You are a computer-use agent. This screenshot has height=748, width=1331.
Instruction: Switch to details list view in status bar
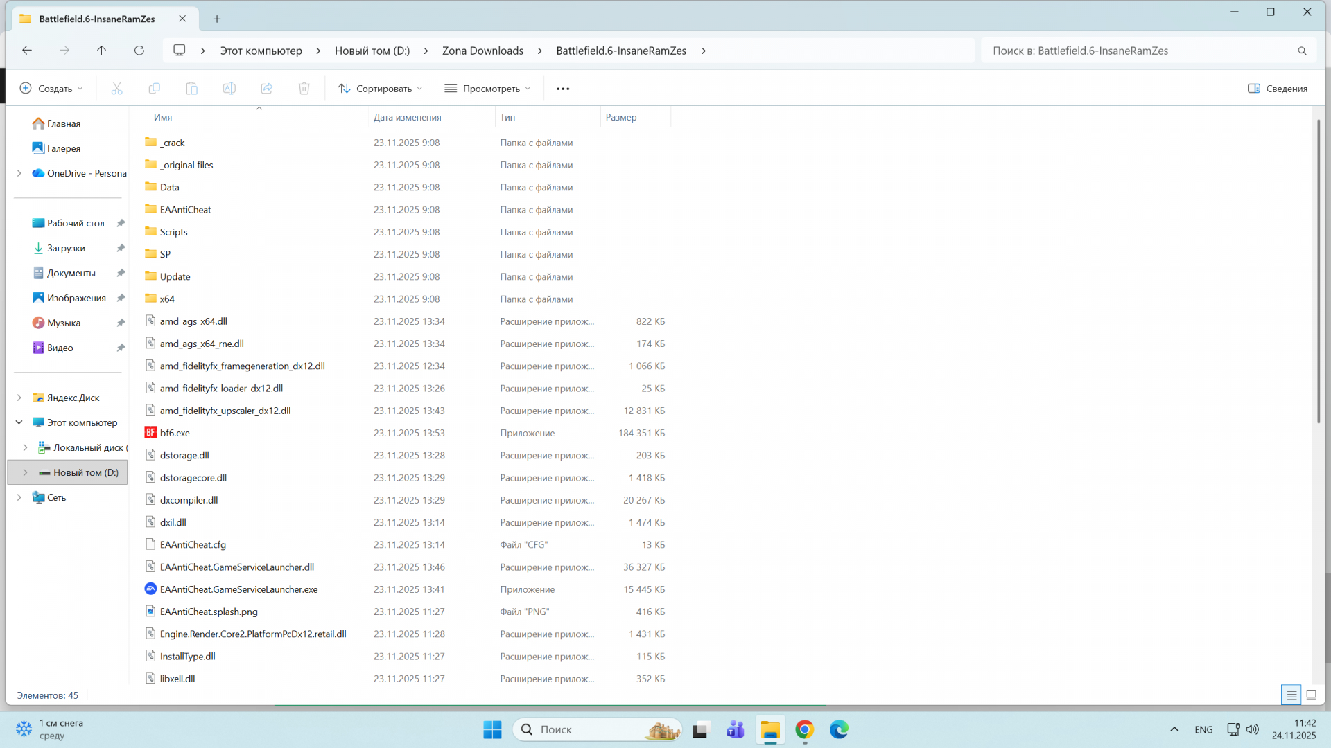click(x=1291, y=695)
